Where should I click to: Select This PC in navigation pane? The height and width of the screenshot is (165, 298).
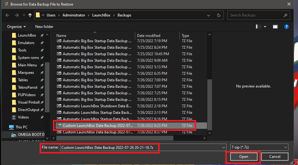(21, 127)
